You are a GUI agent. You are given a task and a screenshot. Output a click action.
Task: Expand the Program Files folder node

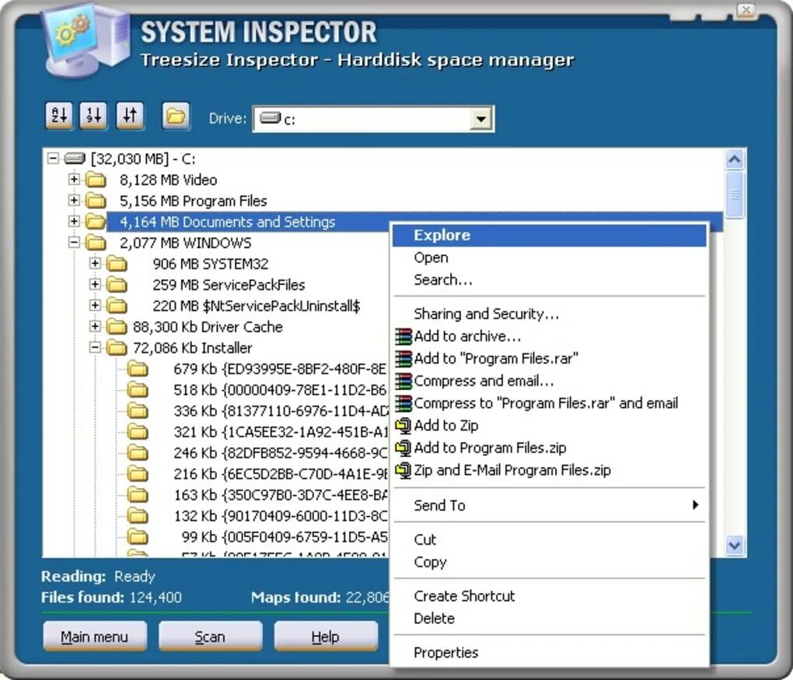coord(74,201)
